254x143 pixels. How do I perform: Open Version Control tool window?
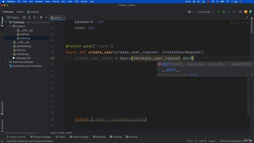[x=16, y=137]
